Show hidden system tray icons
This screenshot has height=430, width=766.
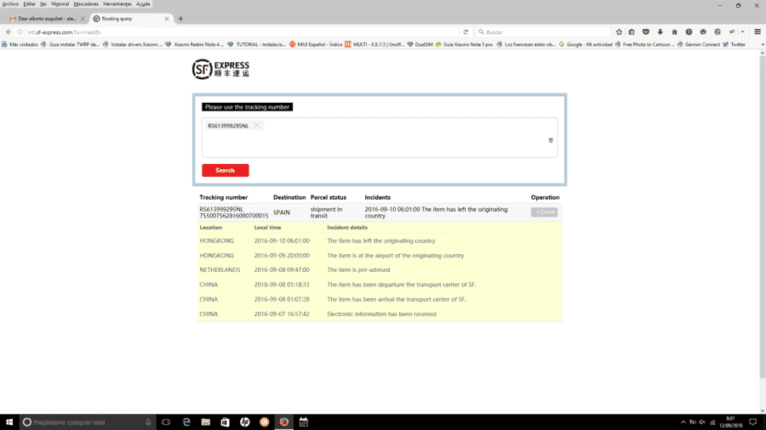click(x=683, y=422)
